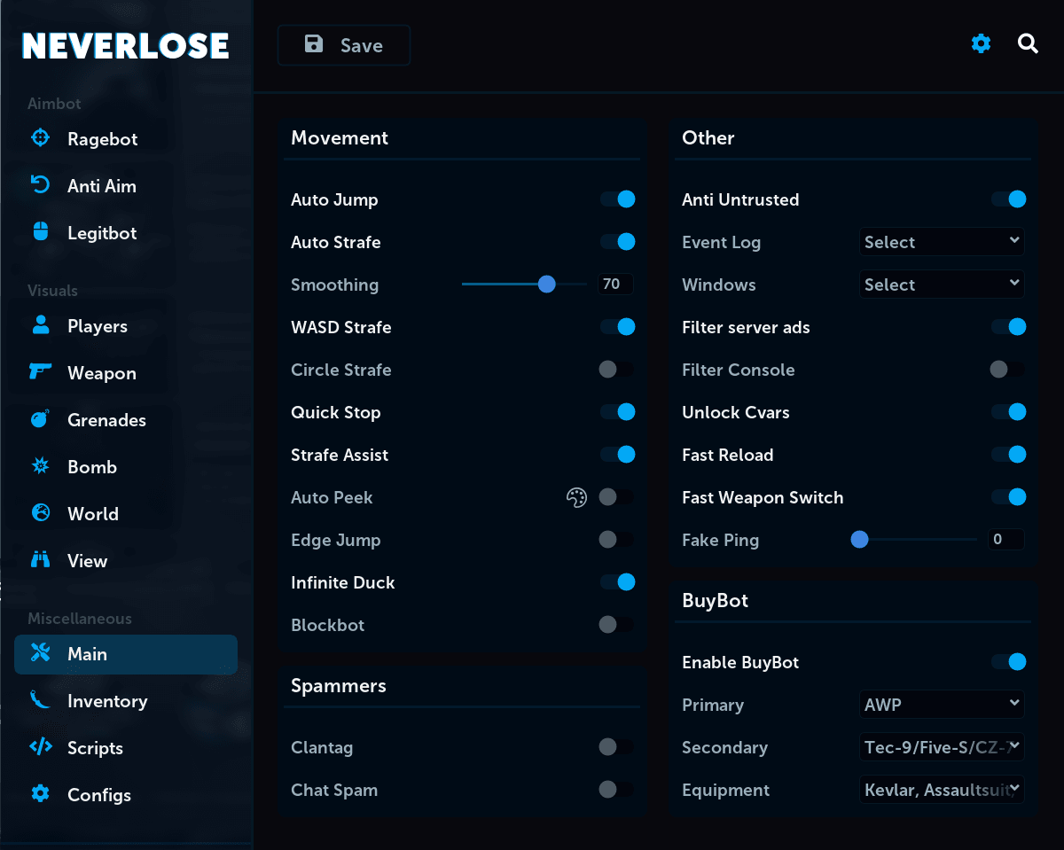Screen dimensions: 1064x850
Task: Enable Chat Spam toggle
Action: pos(617,790)
